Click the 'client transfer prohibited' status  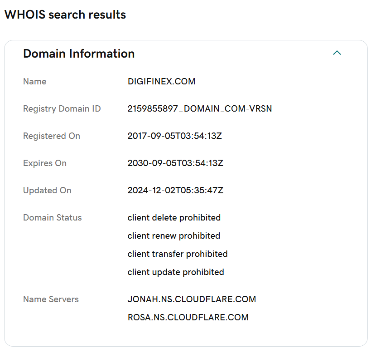178,254
